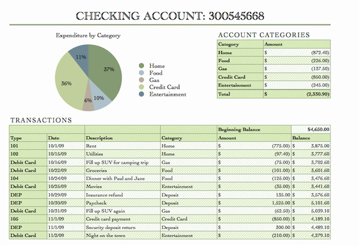This screenshot has width=359, height=245.
Task: Click the balance cell 5,101.60
Action: point(311,203)
